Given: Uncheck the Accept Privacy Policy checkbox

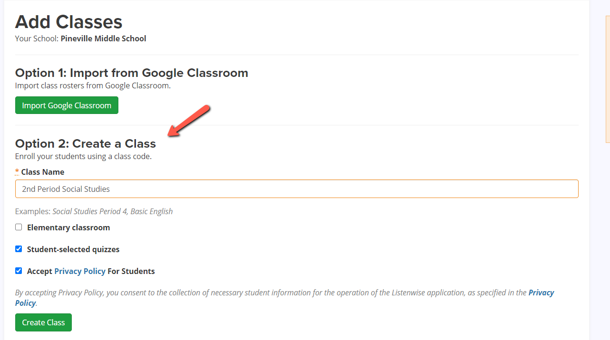Looking at the screenshot, I should (19, 271).
